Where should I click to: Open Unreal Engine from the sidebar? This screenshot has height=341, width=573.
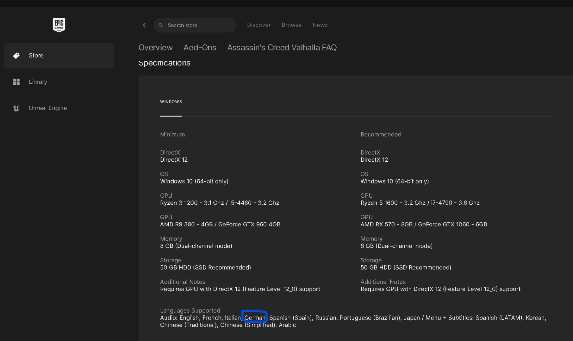[48, 108]
